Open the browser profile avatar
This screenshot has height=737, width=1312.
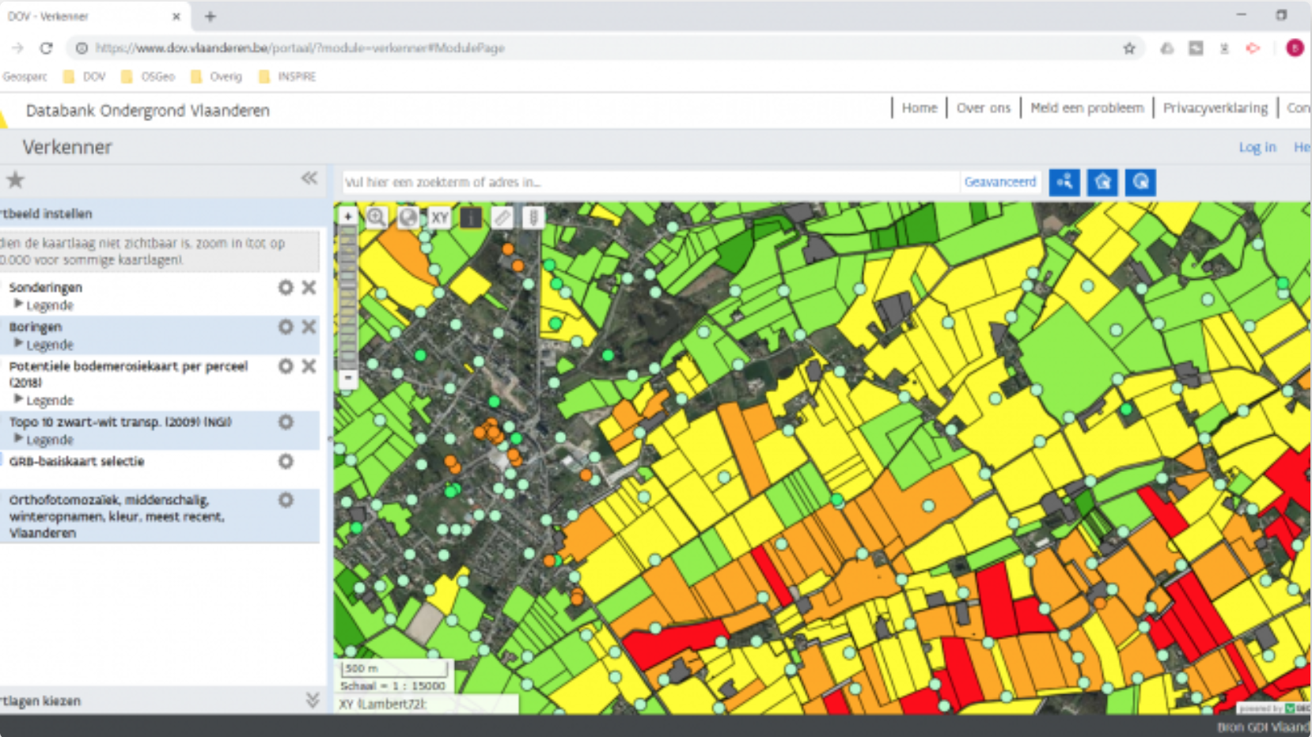point(1295,48)
